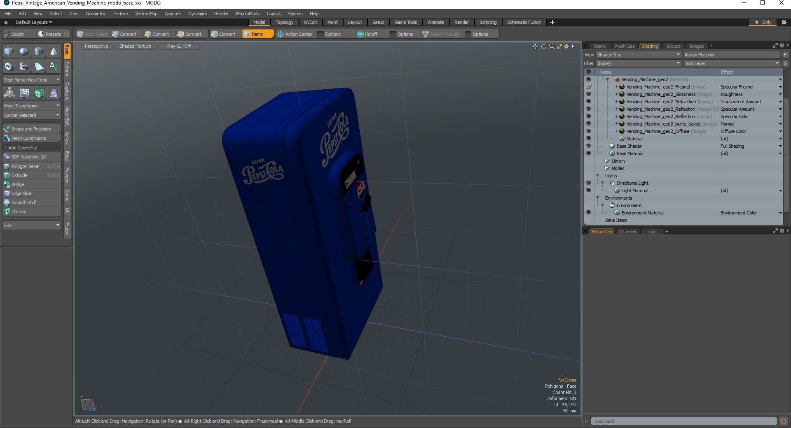Screen dimensions: 791x428
Task: Toggle visibility of Base Material
Action: (x=588, y=154)
